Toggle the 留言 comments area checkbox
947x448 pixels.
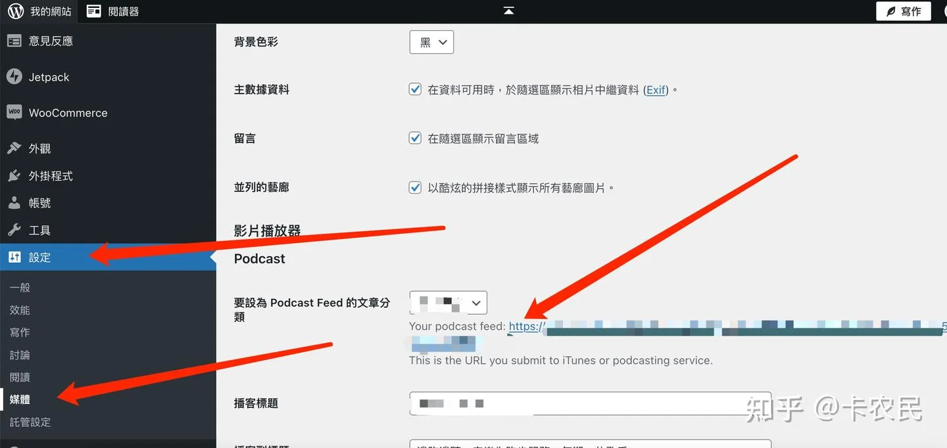pyautogui.click(x=415, y=138)
